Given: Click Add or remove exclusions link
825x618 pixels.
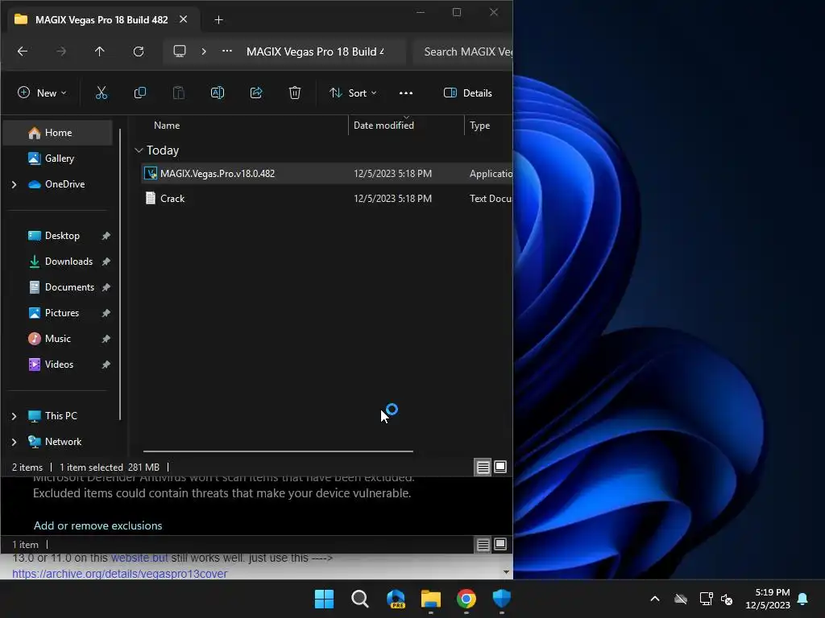Looking at the screenshot, I should pyautogui.click(x=97, y=525).
